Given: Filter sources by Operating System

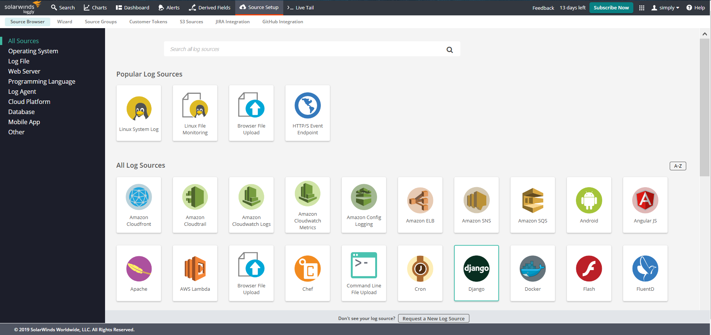Looking at the screenshot, I should pyautogui.click(x=33, y=51).
